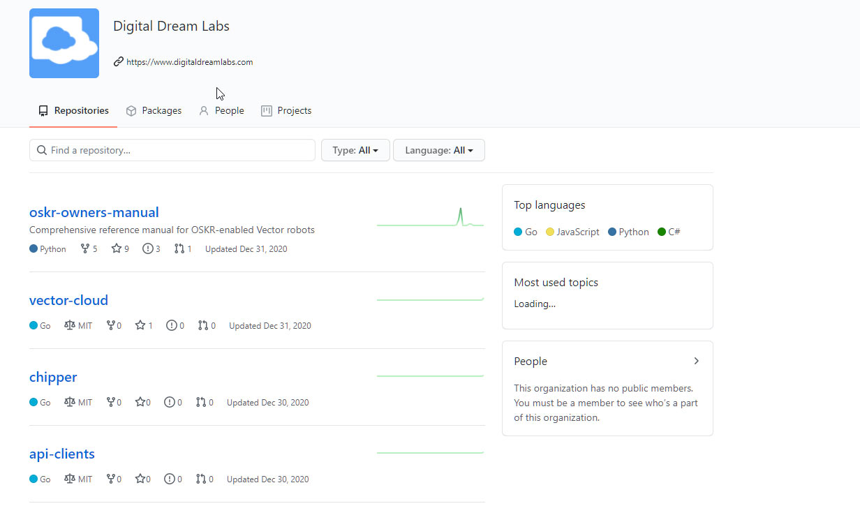Image resolution: width=860 pixels, height=506 pixels.
Task: Click the link icon beside the website URL
Action: tap(119, 61)
